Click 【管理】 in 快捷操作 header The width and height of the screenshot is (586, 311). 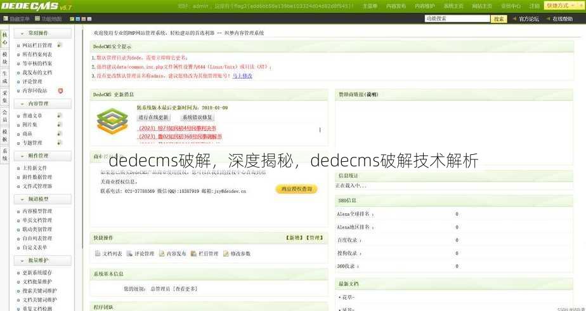[315, 238]
